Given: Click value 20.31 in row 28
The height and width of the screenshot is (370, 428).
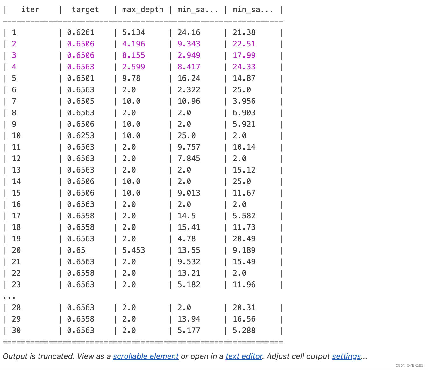Looking at the screenshot, I should [244, 308].
